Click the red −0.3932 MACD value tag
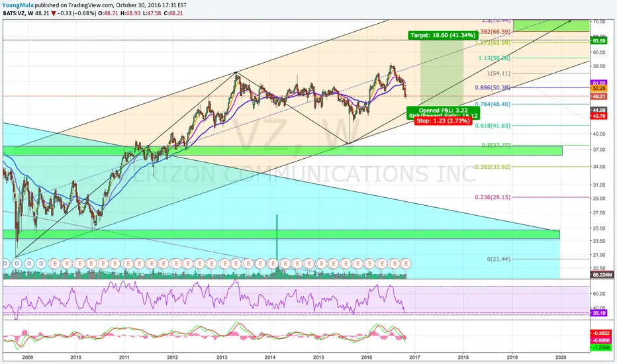 602,333
